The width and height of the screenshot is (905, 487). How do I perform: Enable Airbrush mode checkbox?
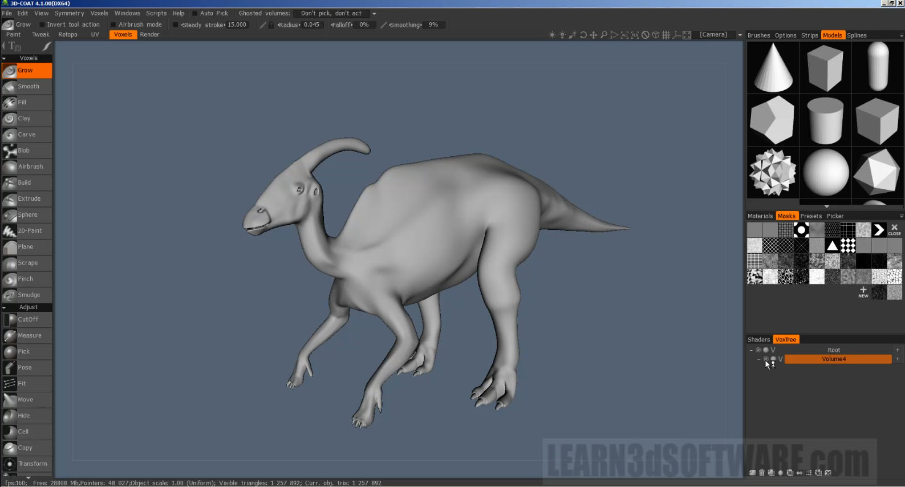pos(113,25)
